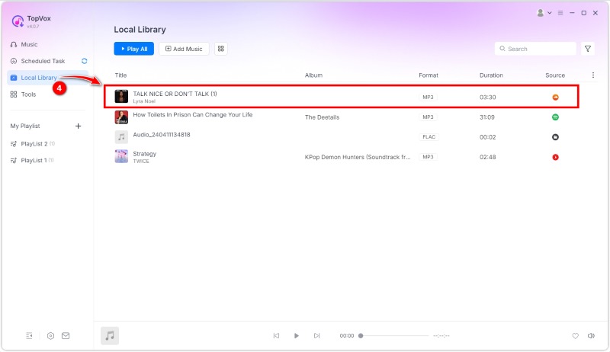Switch to grid view layout
Image resolution: width=610 pixels, height=352 pixels.
tap(221, 49)
